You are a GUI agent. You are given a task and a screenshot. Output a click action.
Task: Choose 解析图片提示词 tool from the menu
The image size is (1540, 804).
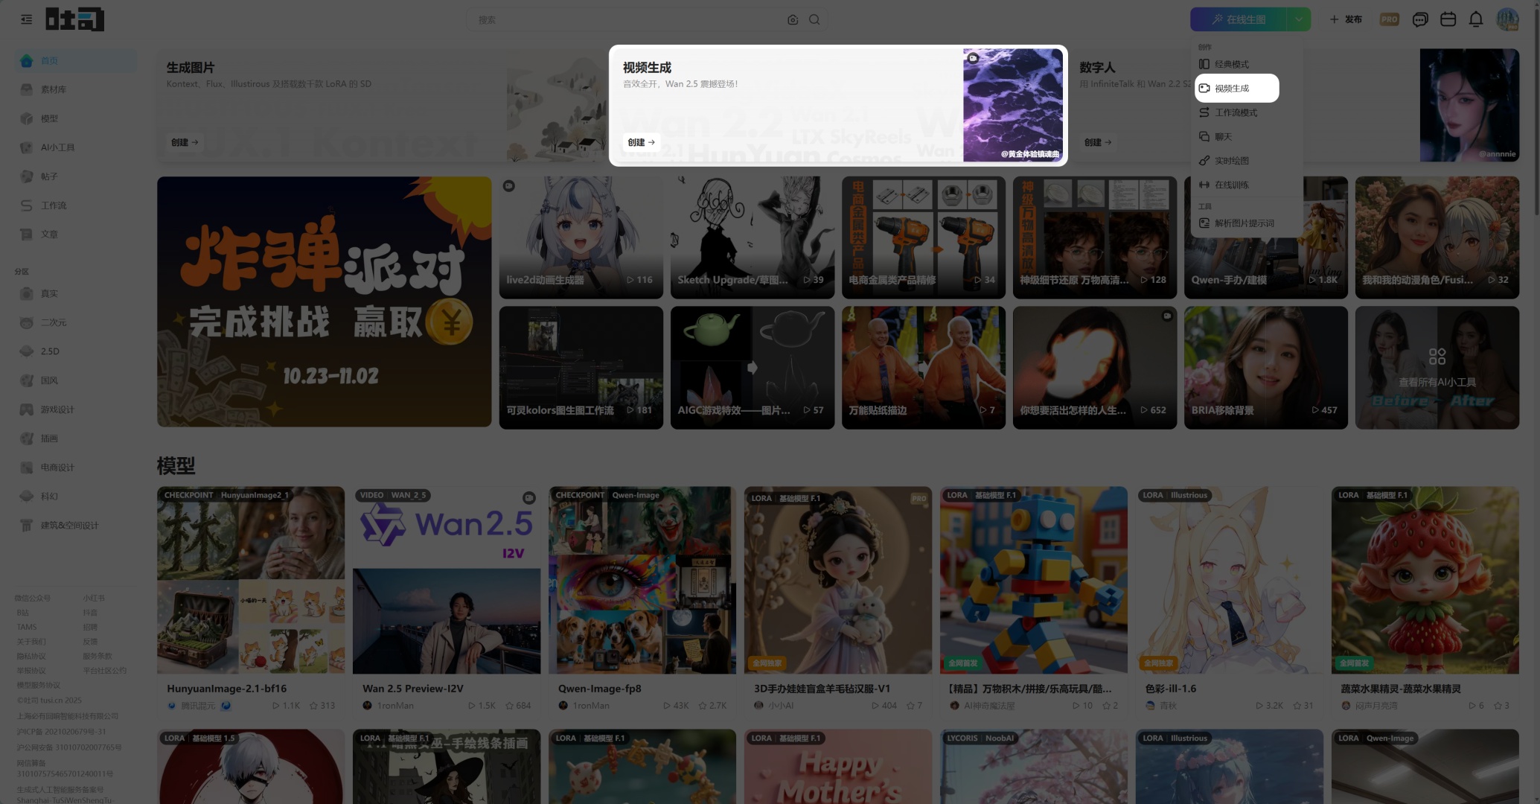(1244, 223)
